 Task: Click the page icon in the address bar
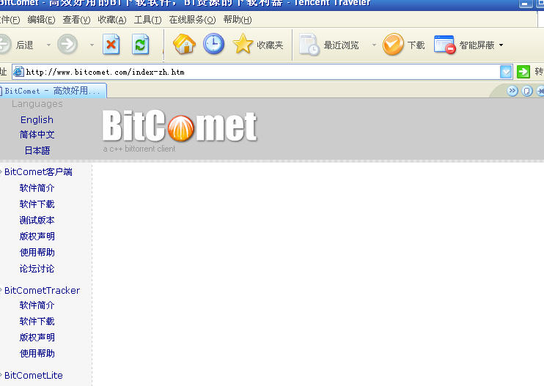(x=18, y=72)
